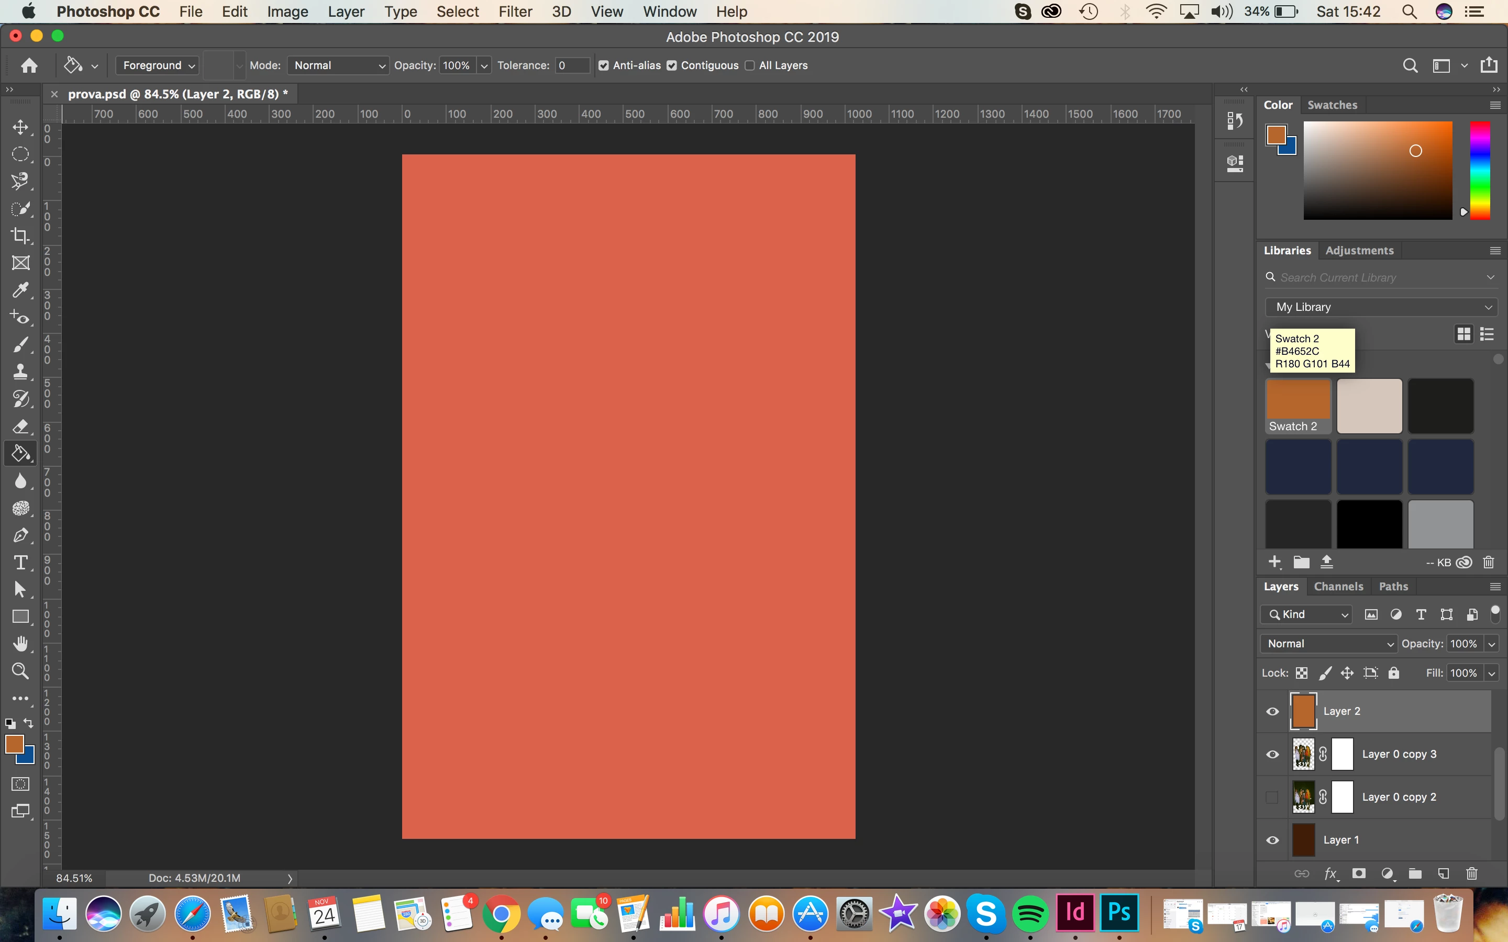Viewport: 1508px width, 942px height.
Task: Click the Tolerance input field
Action: click(571, 65)
